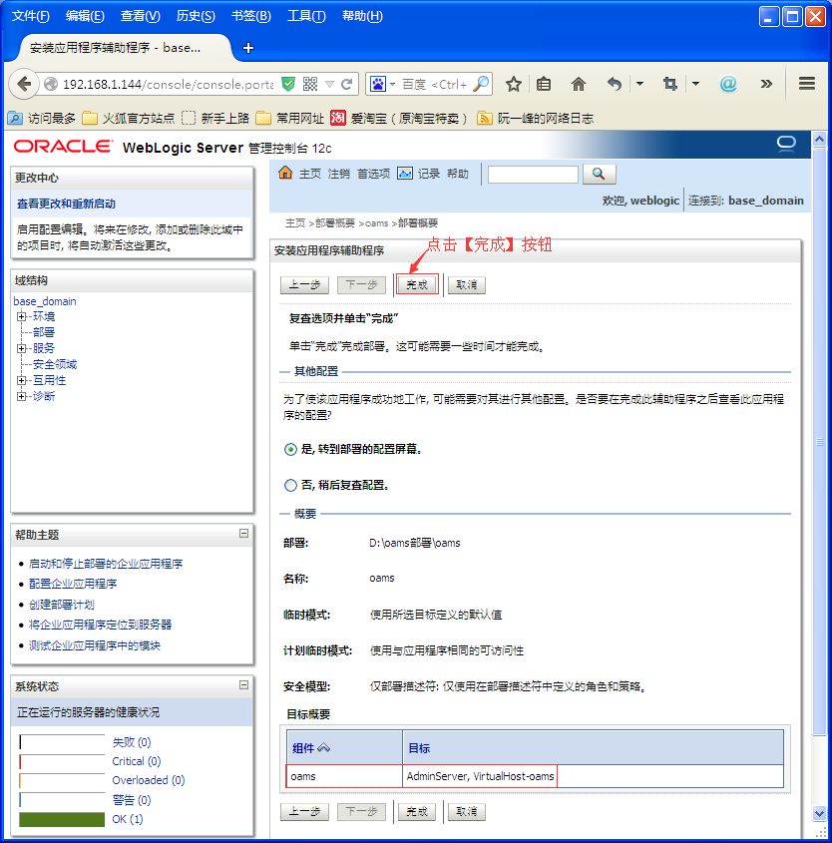The image size is (832, 843).
Task: Open 访问最多 bookmark folder
Action: (x=42, y=119)
